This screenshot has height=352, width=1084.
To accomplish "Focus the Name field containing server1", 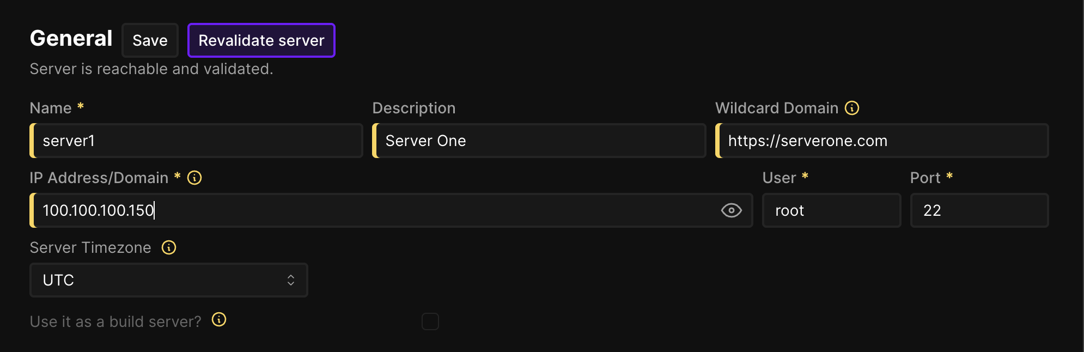I will click(196, 141).
